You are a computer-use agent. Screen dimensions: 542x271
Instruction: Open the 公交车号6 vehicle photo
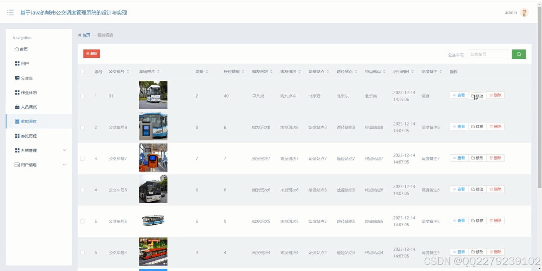(x=153, y=189)
